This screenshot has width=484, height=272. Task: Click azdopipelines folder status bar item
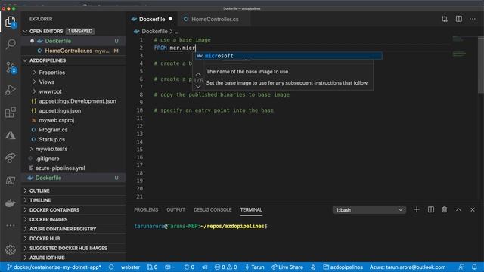(x=343, y=267)
